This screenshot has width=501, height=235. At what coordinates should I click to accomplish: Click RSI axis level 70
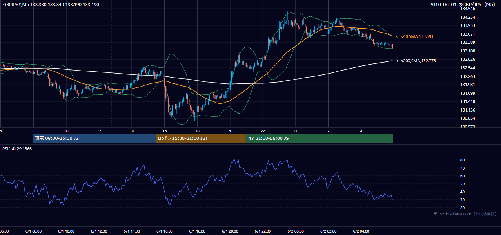(x=463, y=168)
